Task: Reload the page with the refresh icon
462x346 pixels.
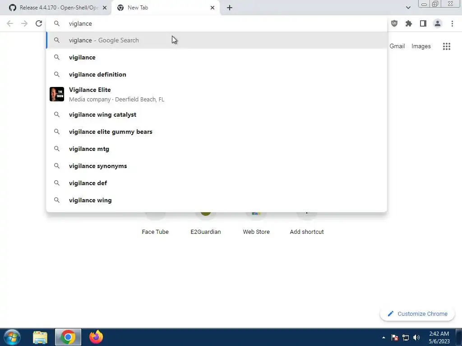Action: [x=39, y=23]
